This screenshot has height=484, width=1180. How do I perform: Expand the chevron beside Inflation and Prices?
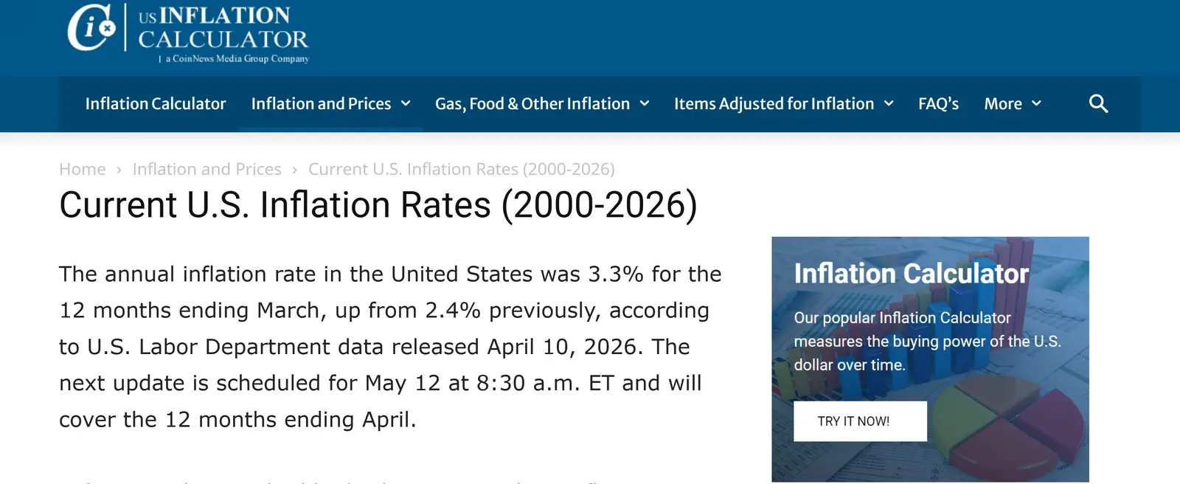pos(406,104)
